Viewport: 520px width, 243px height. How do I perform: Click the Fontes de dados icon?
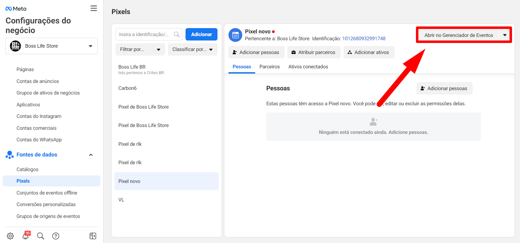coord(10,155)
